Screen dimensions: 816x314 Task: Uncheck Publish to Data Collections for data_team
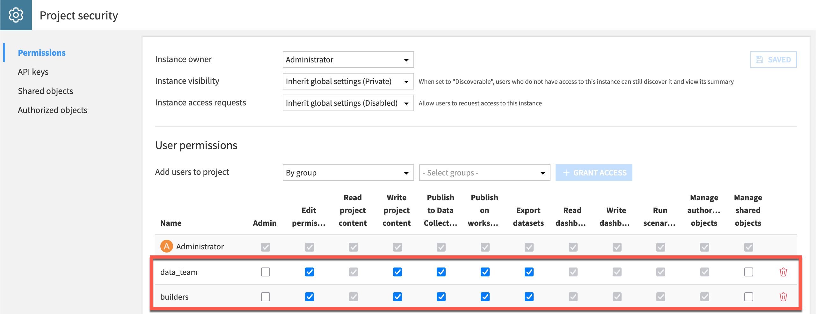coord(441,272)
